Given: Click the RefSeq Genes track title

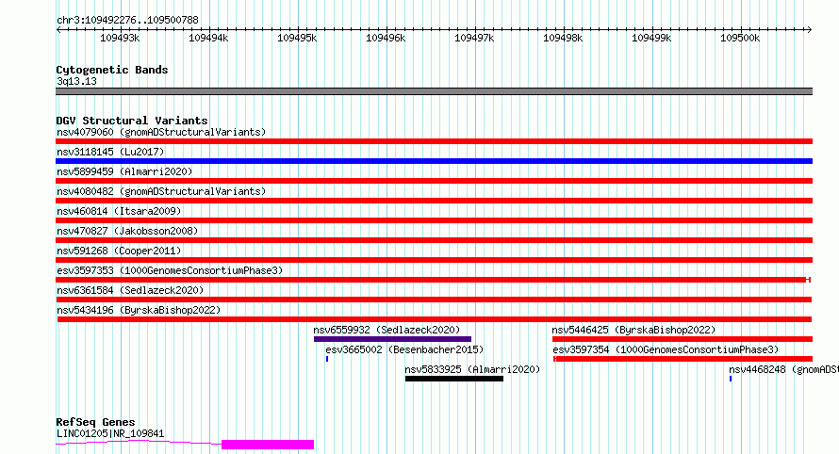Looking at the screenshot, I should coord(95,422).
